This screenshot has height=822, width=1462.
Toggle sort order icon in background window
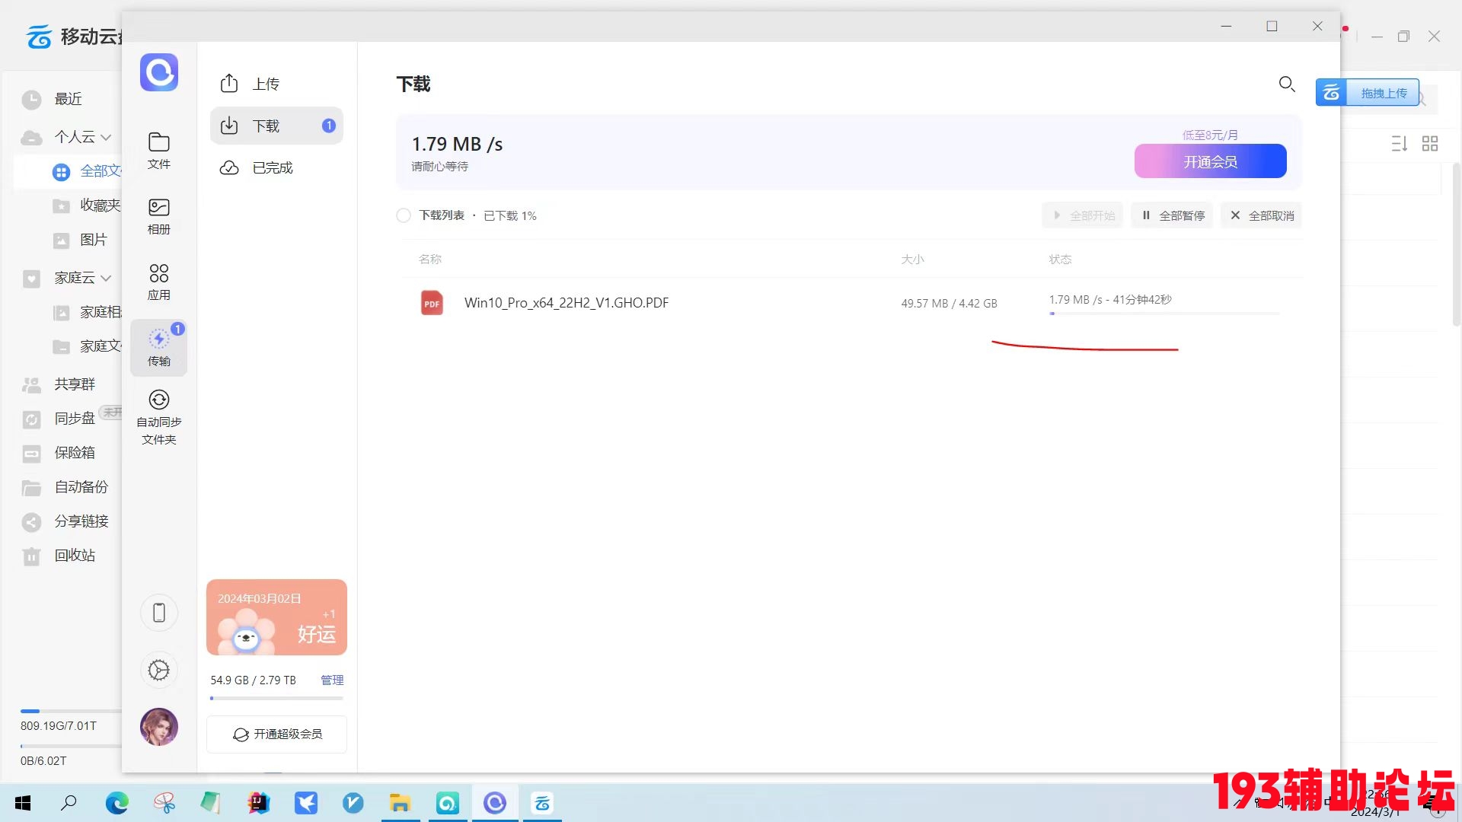1400,143
